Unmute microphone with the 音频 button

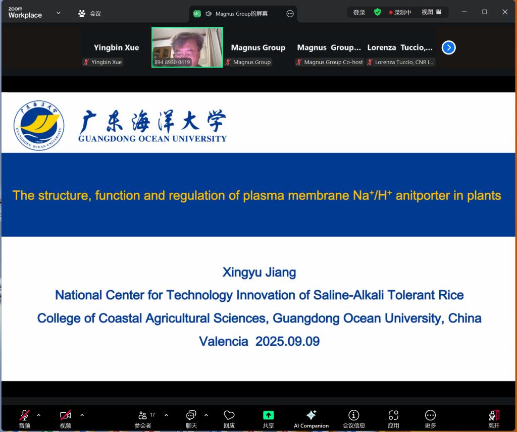(24, 418)
